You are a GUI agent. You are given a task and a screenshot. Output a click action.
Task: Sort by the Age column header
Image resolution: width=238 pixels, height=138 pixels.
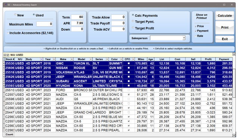click(151, 59)
